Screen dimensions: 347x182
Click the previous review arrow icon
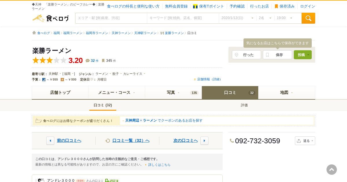(x=50, y=141)
